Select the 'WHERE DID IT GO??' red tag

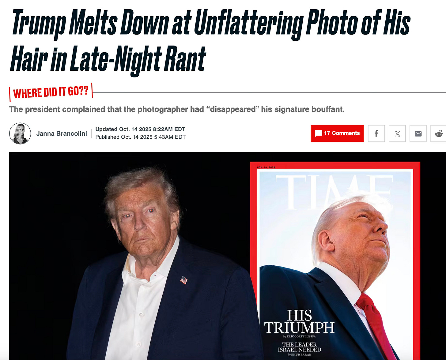pos(51,92)
